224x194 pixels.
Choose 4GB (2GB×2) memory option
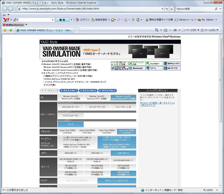coord(71,153)
